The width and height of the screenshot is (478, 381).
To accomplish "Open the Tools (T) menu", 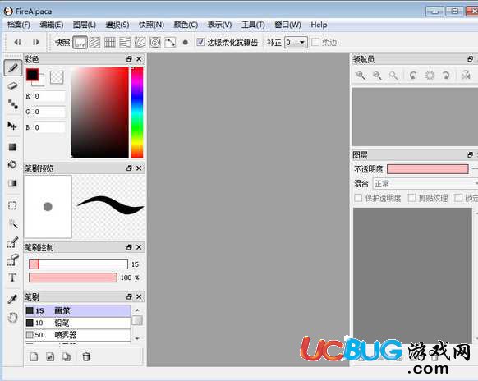I will coord(253,25).
